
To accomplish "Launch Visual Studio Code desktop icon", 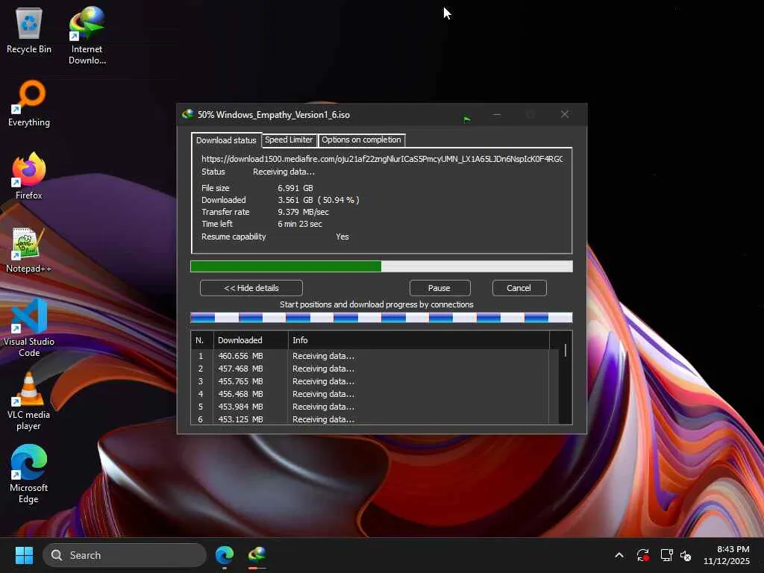I will click(x=29, y=317).
